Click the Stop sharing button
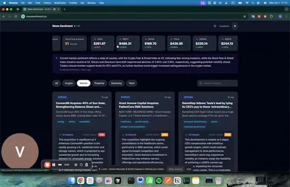 [x=175, y=169]
